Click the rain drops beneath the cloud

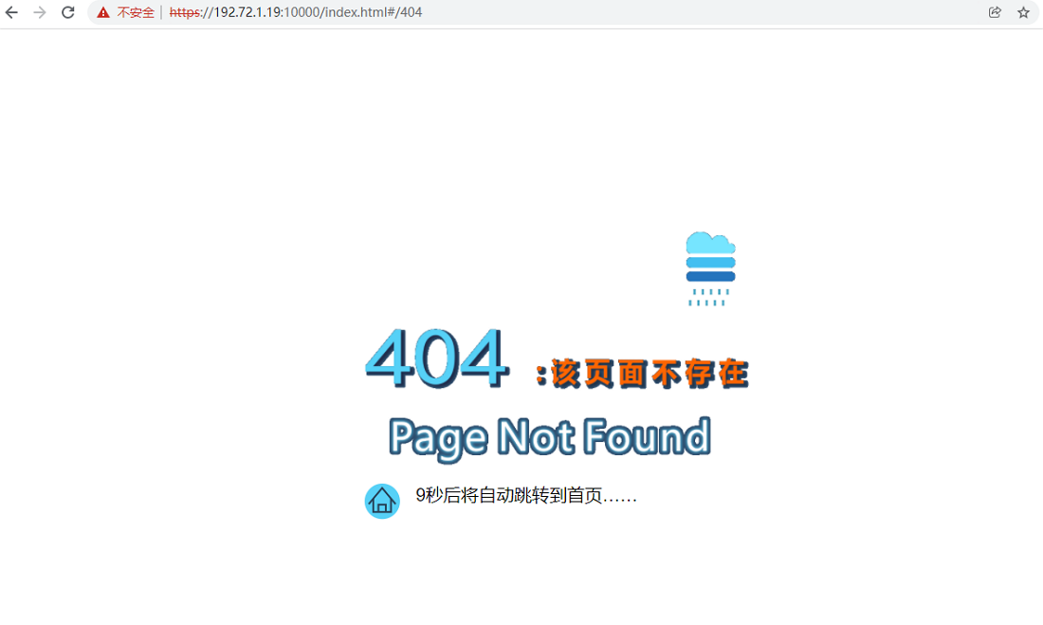point(709,297)
